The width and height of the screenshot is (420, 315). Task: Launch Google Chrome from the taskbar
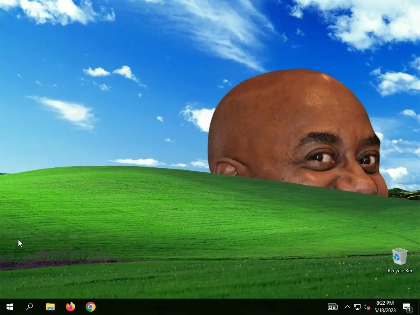[91, 307]
